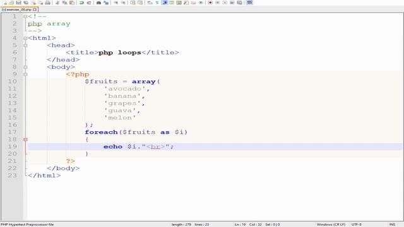Collapse the html fold marker on line 4
The image size is (404, 227).
[x=25, y=38]
